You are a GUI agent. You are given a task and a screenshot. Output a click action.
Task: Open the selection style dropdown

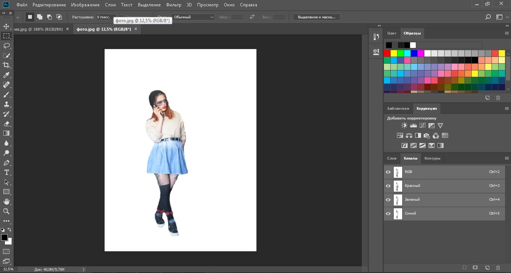[x=193, y=17]
